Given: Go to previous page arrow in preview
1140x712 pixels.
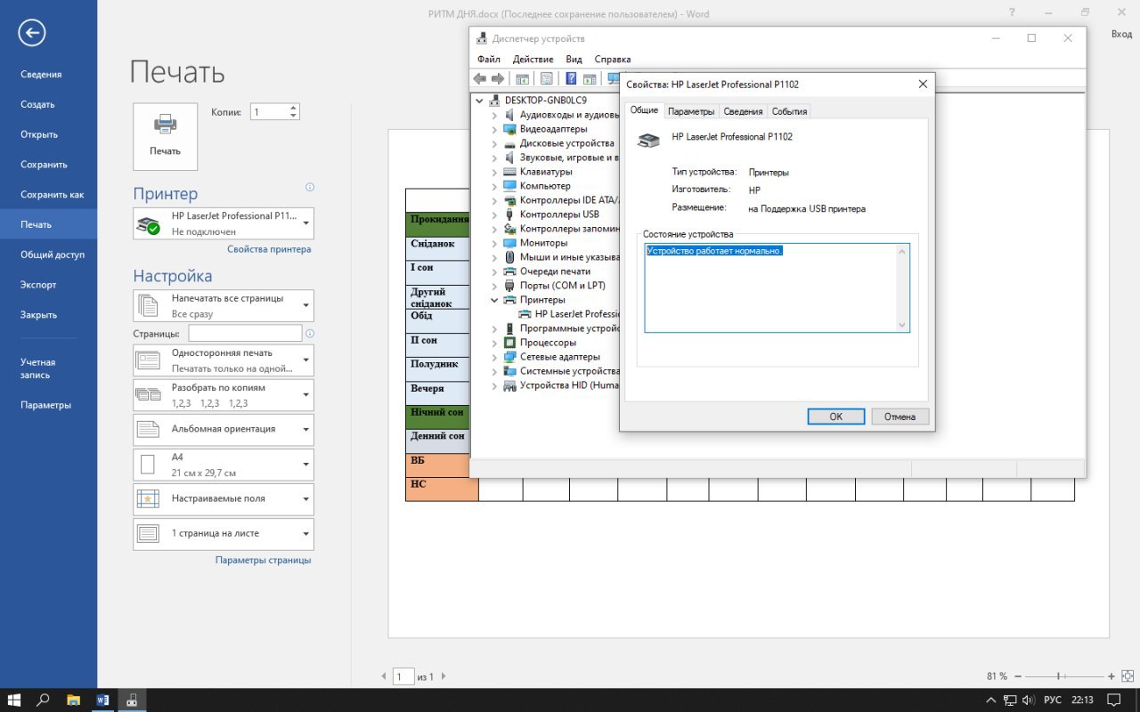Looking at the screenshot, I should tap(385, 676).
